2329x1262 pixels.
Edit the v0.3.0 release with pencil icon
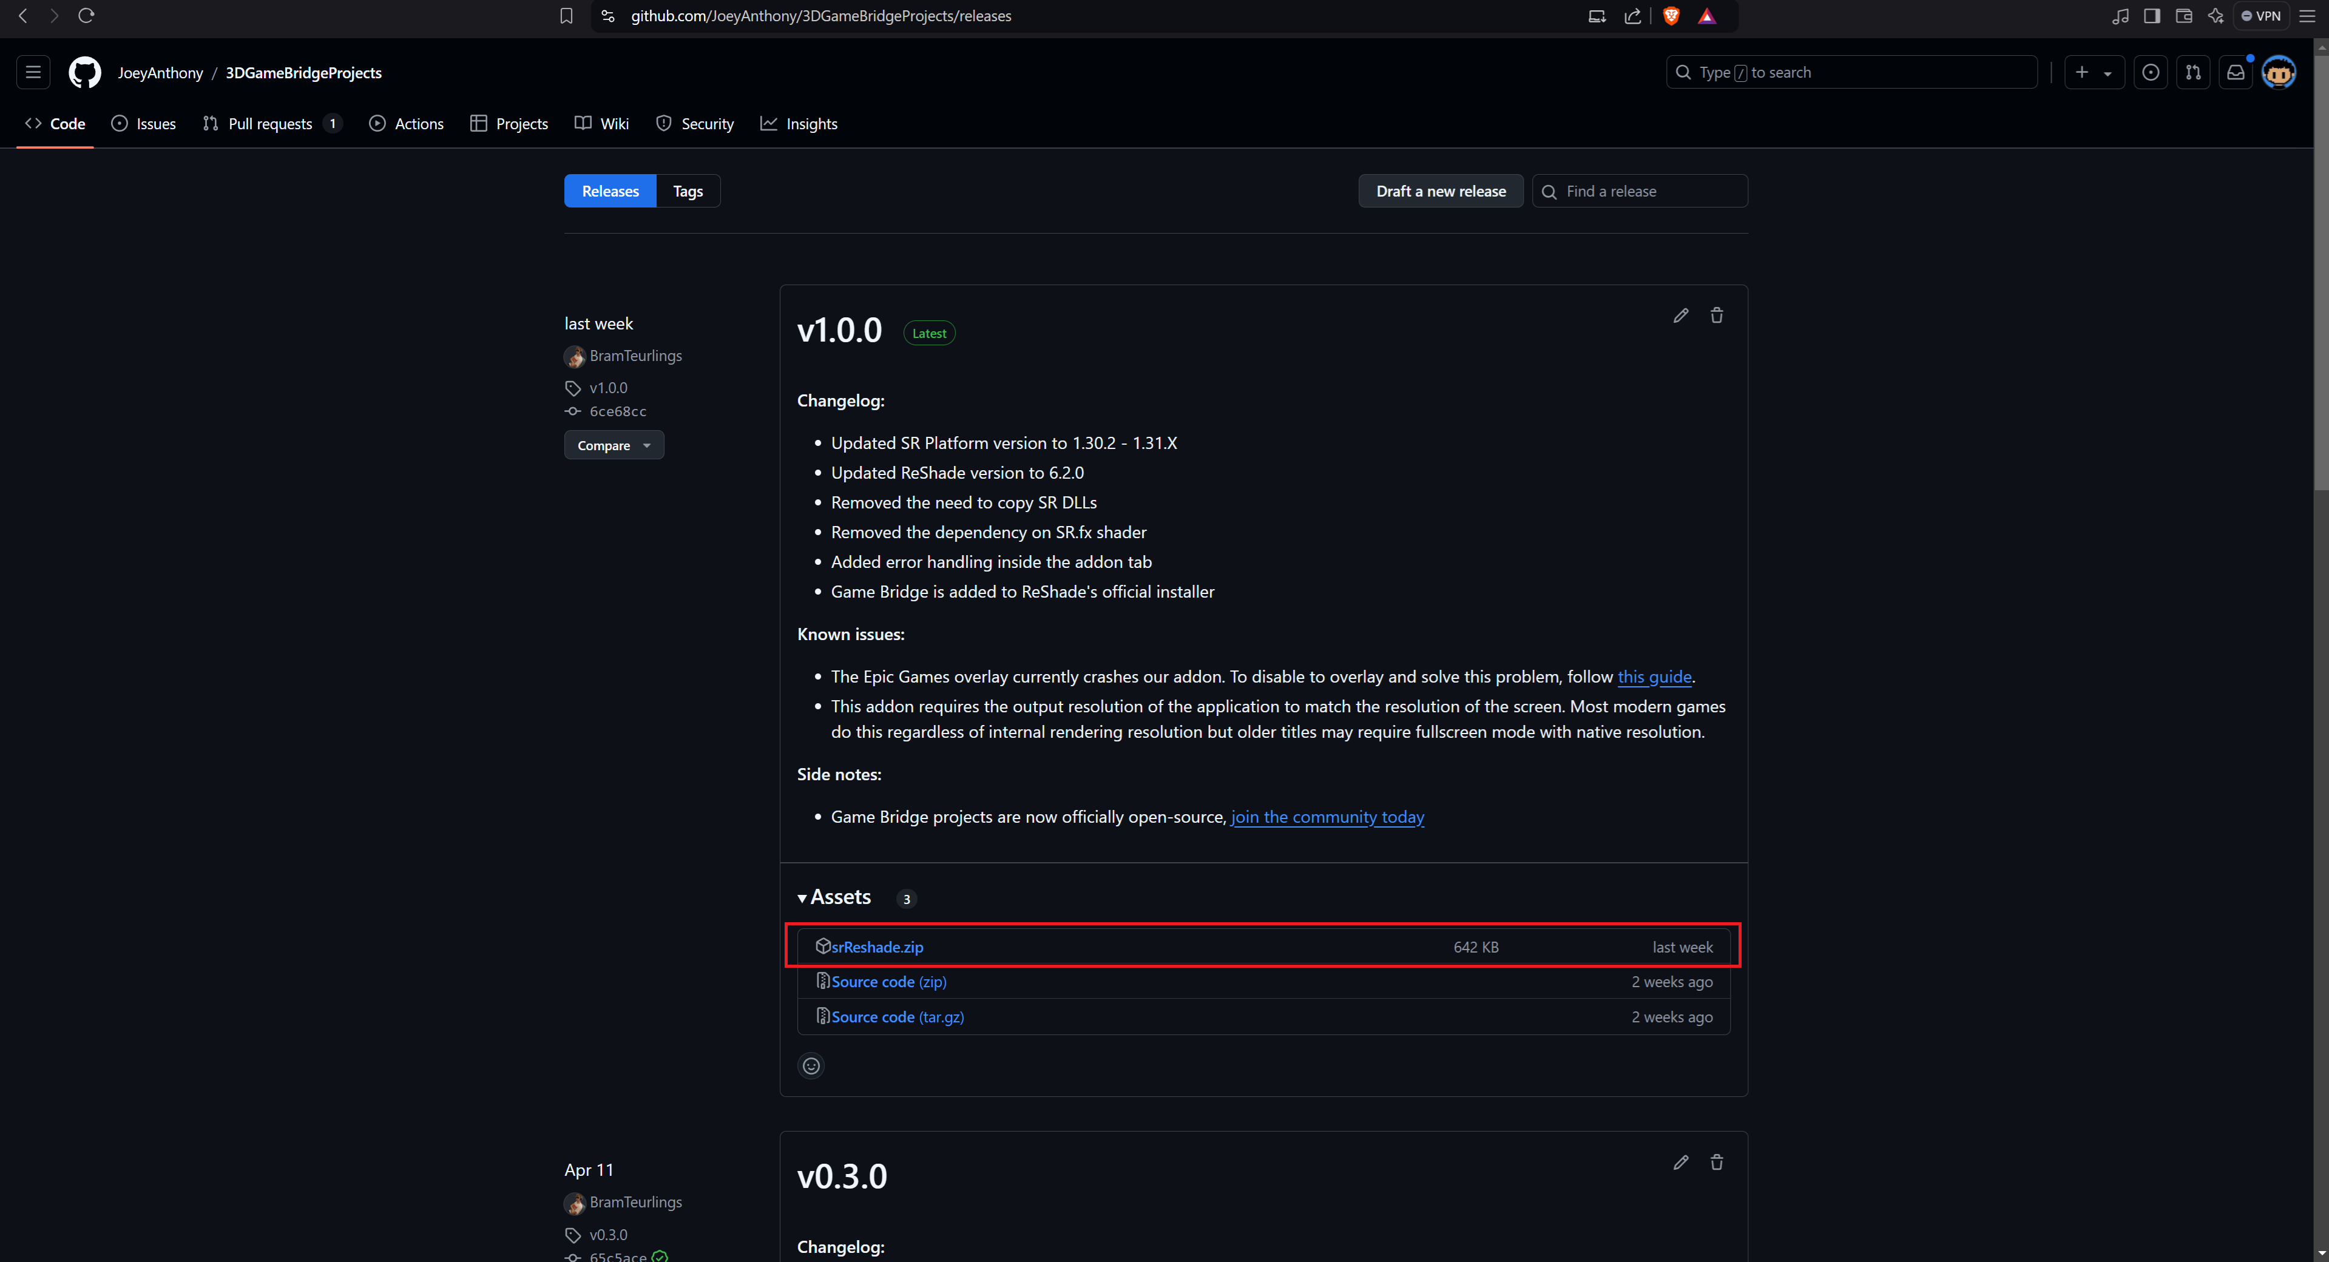pyautogui.click(x=1681, y=1162)
